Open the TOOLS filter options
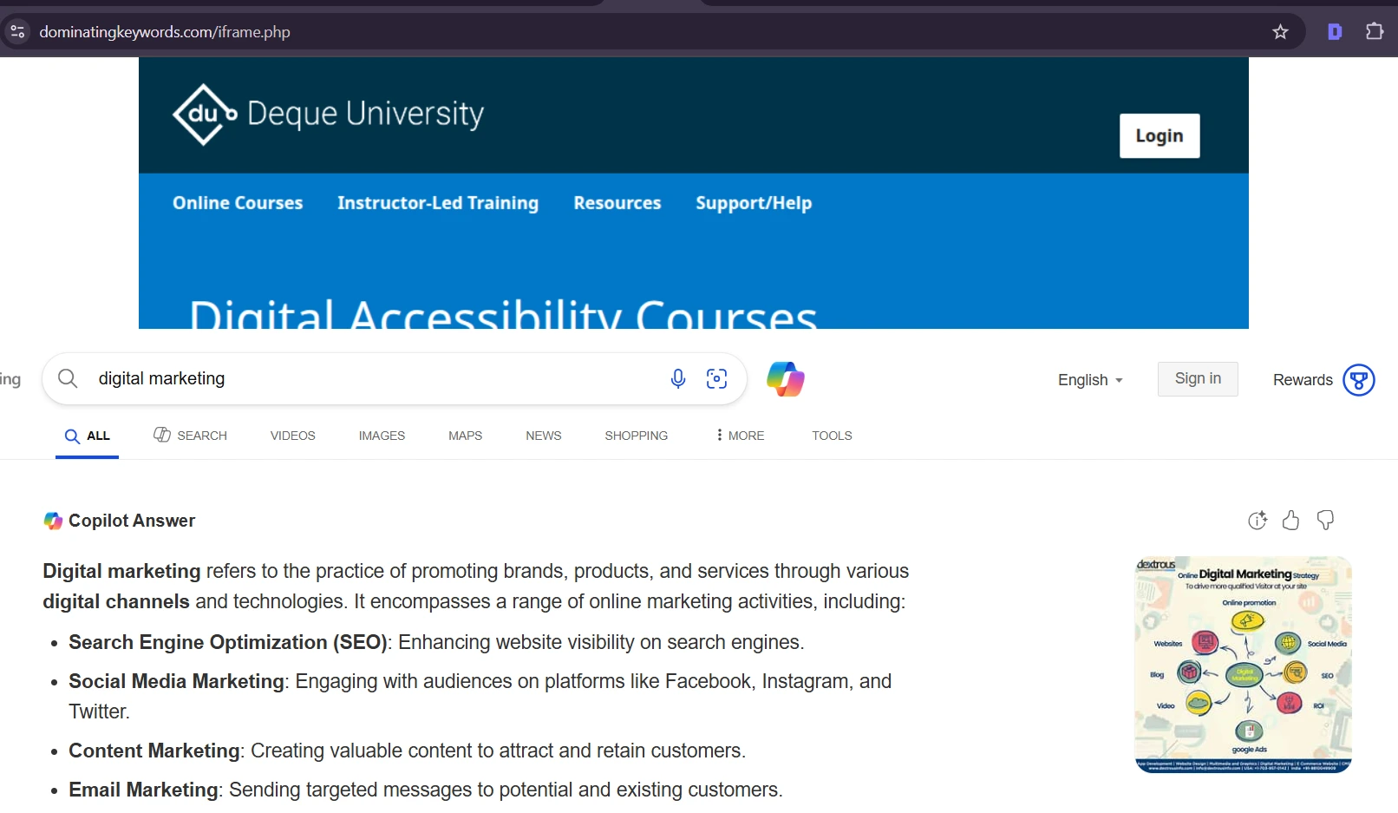The height and width of the screenshot is (813, 1398). point(832,436)
